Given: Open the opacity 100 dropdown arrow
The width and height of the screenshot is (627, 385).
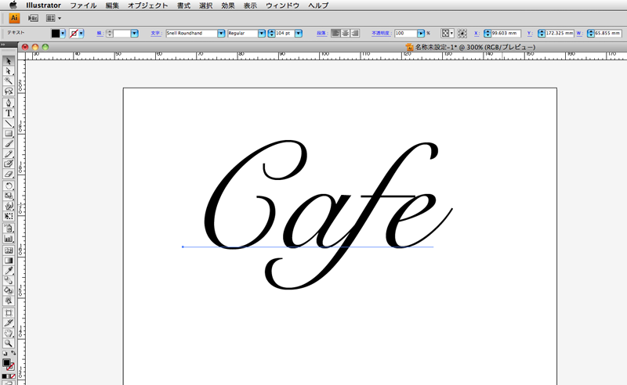Looking at the screenshot, I should click(421, 34).
